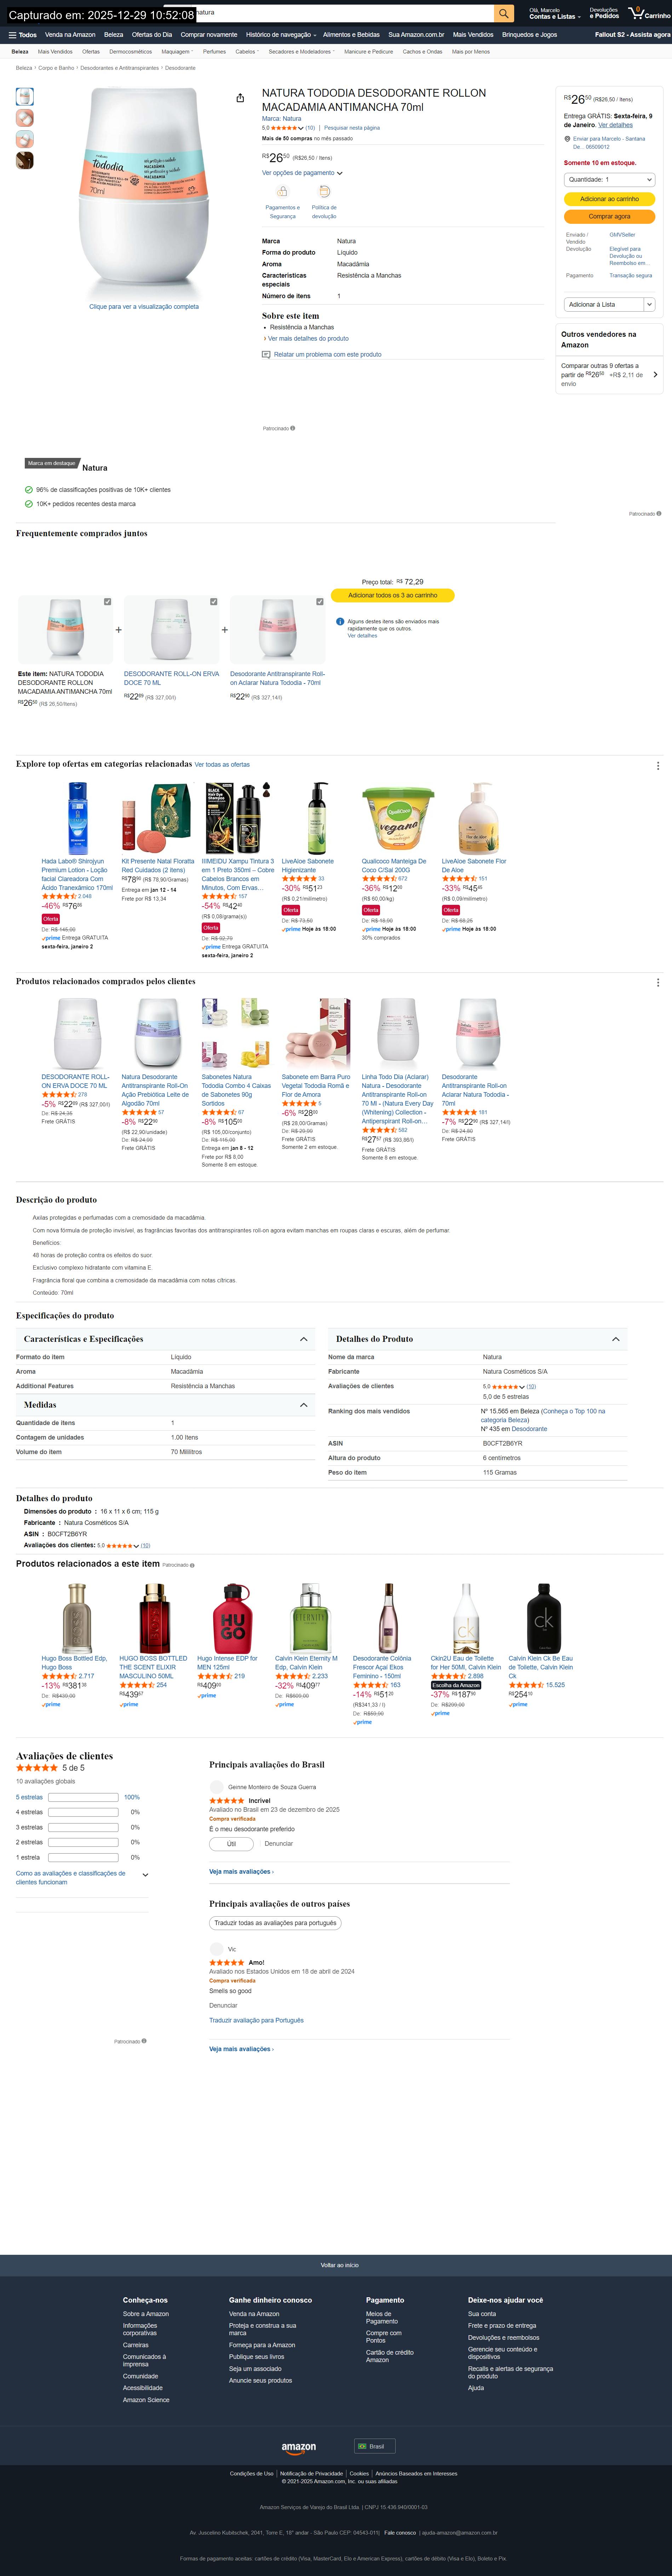The height and width of the screenshot is (2576, 672).
Task: Select the dark fourth product thumbnail
Action: (25, 160)
